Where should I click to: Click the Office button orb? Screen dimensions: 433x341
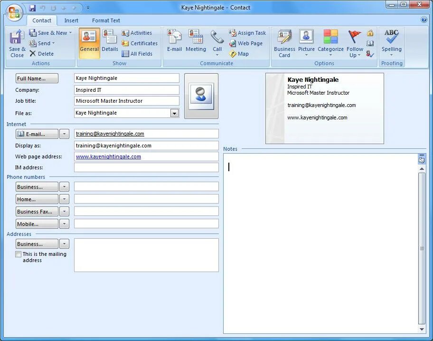[x=14, y=12]
